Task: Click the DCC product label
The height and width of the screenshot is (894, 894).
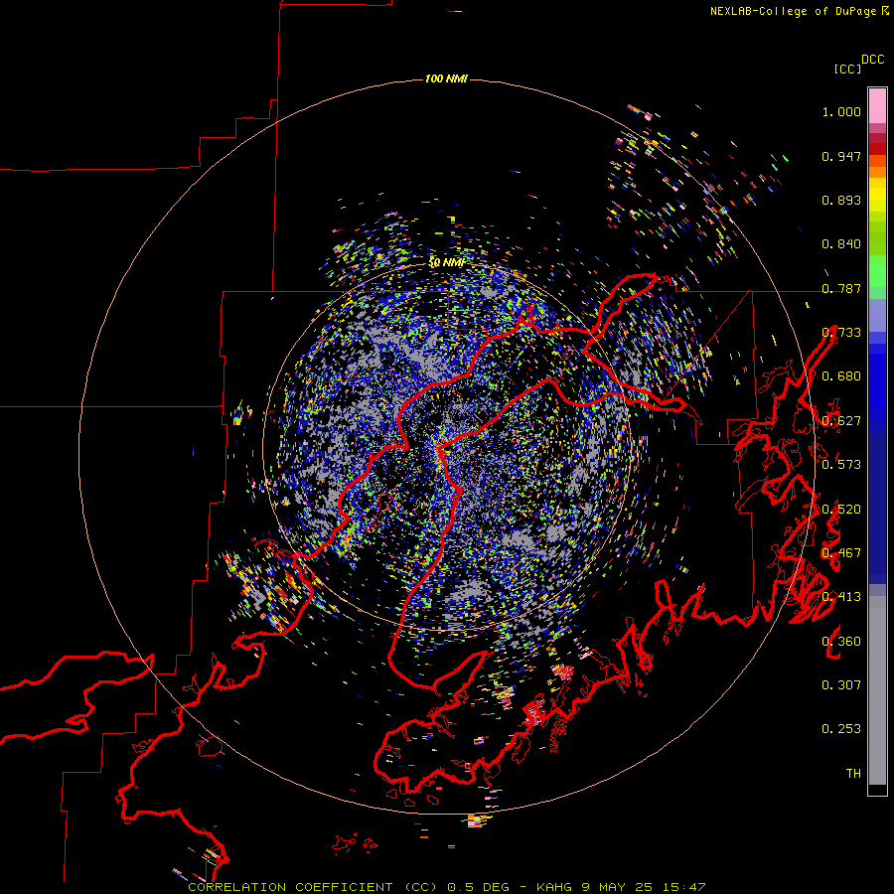Action: pyautogui.click(x=873, y=60)
